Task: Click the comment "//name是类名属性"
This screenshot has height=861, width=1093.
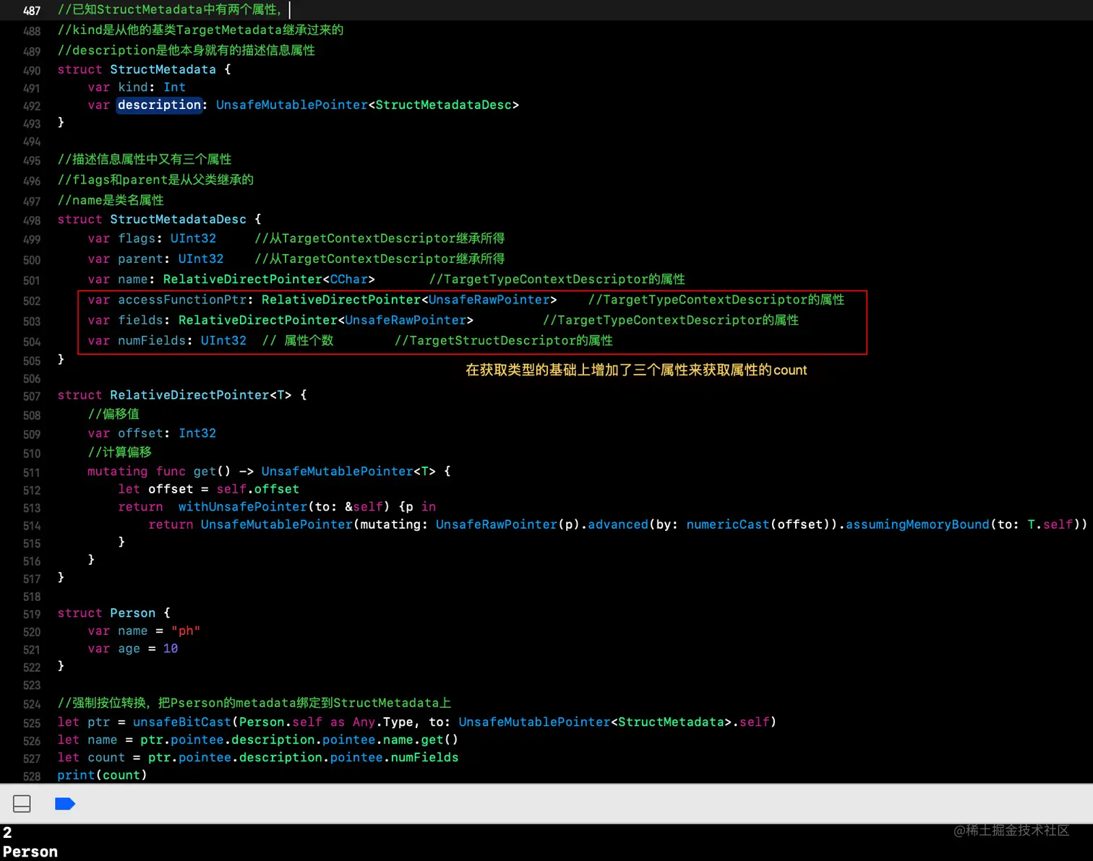Action: coord(111,199)
